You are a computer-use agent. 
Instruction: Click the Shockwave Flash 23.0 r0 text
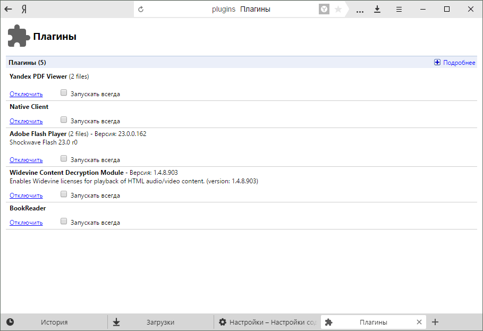tap(44, 142)
